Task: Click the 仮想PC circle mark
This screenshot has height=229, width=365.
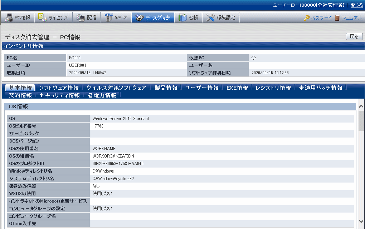Action: 253,58
